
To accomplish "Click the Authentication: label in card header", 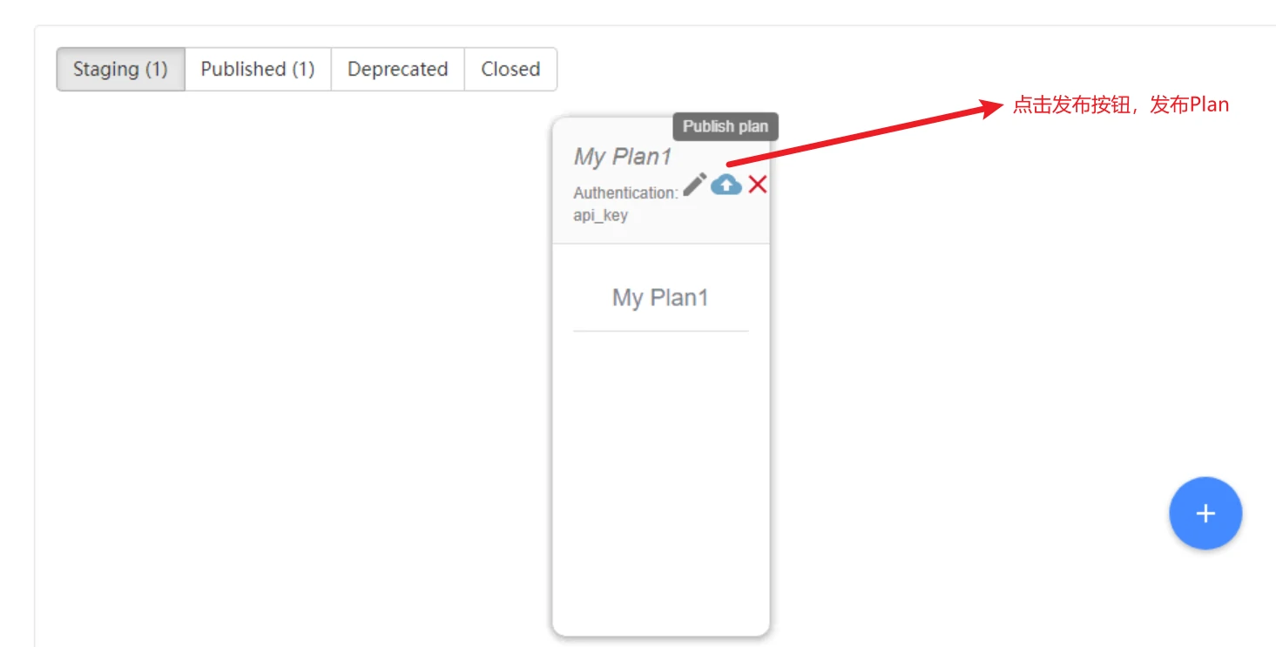I will click(x=625, y=192).
